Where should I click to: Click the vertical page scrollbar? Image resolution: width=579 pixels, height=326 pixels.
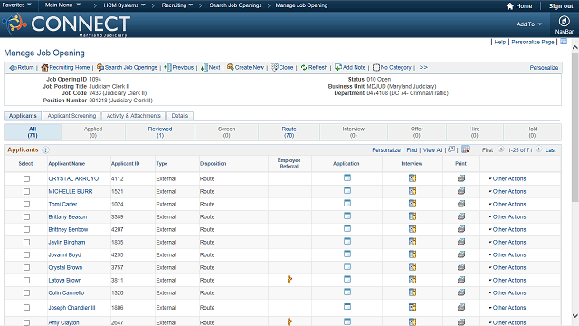[x=575, y=127]
